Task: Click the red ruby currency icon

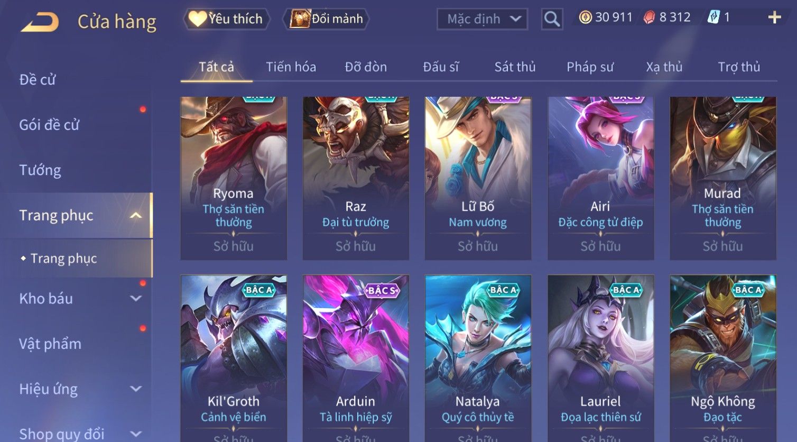Action: (x=649, y=17)
